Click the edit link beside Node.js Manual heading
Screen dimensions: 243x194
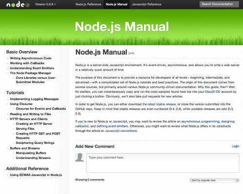coord(131,53)
